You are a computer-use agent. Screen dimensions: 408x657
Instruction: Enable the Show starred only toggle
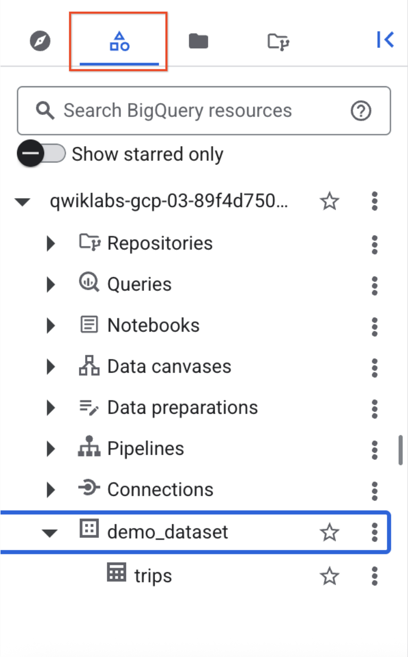[42, 153]
